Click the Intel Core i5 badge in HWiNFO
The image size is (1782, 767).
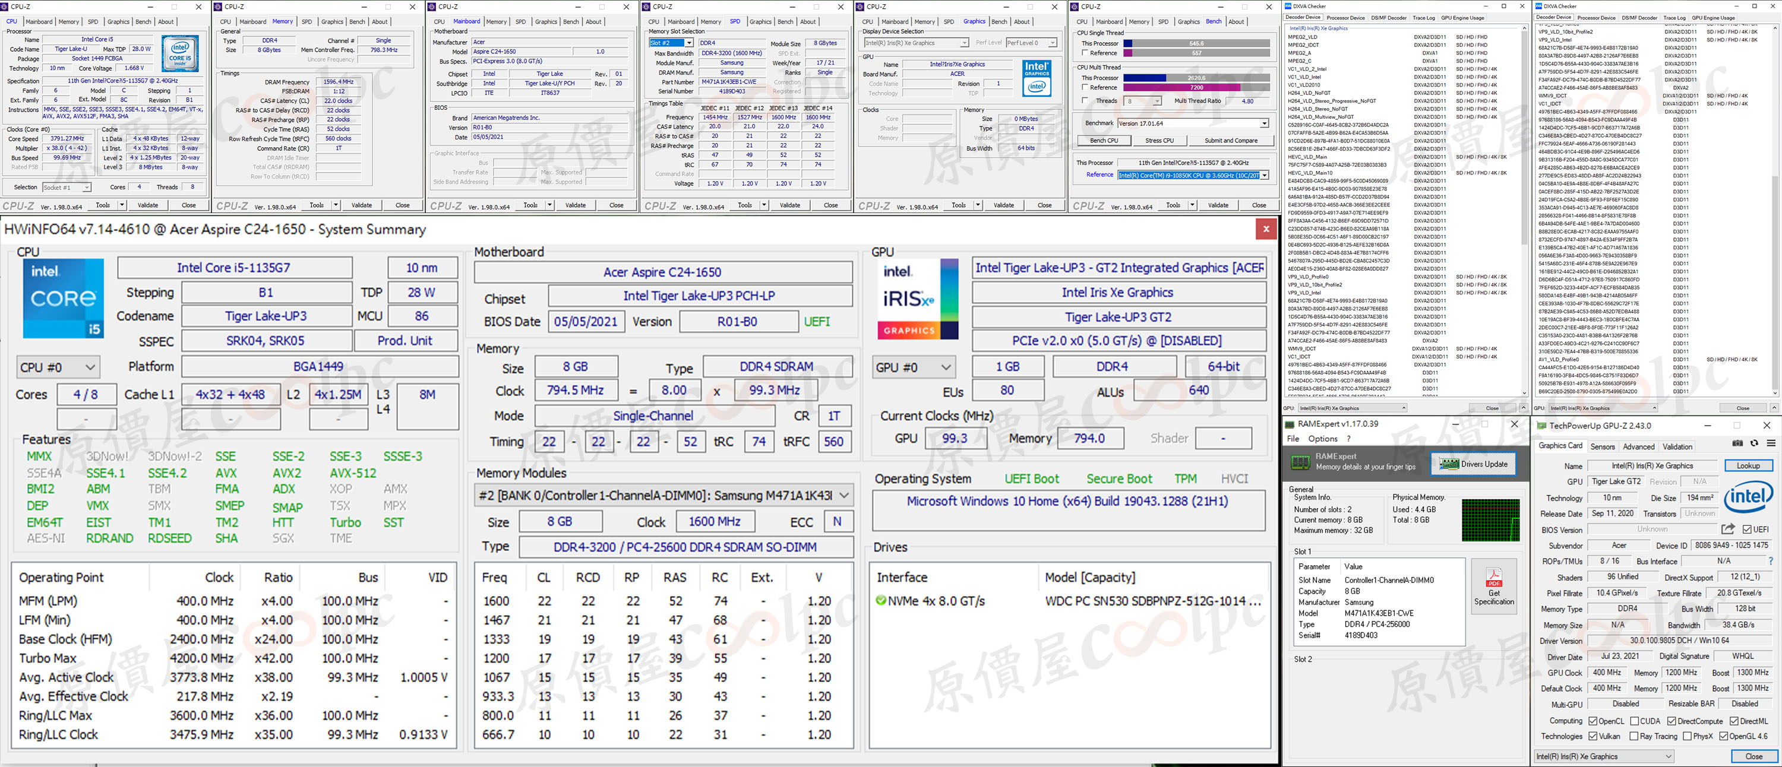point(63,299)
